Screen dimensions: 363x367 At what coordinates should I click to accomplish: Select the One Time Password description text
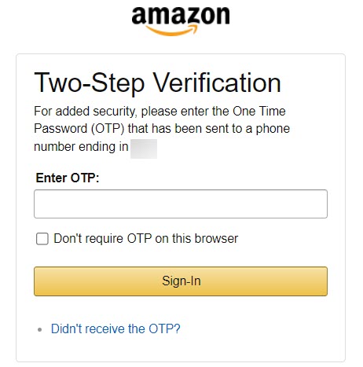point(162,129)
